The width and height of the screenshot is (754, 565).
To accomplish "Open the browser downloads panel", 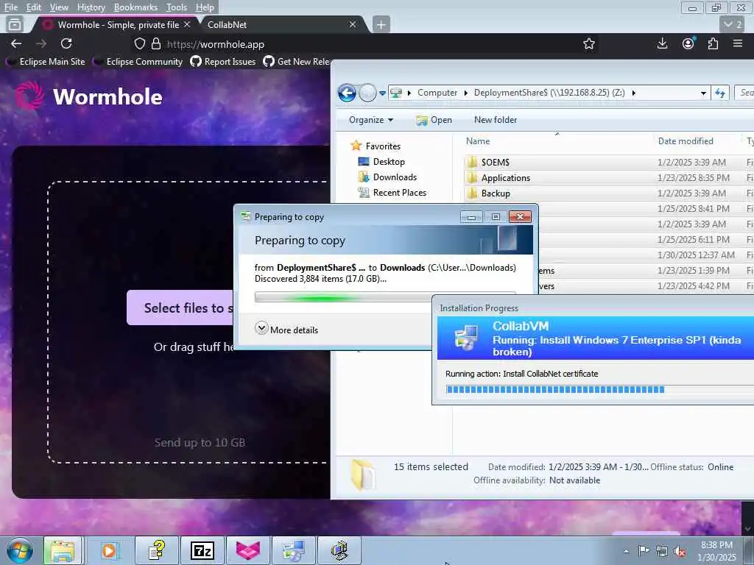I will tap(662, 43).
